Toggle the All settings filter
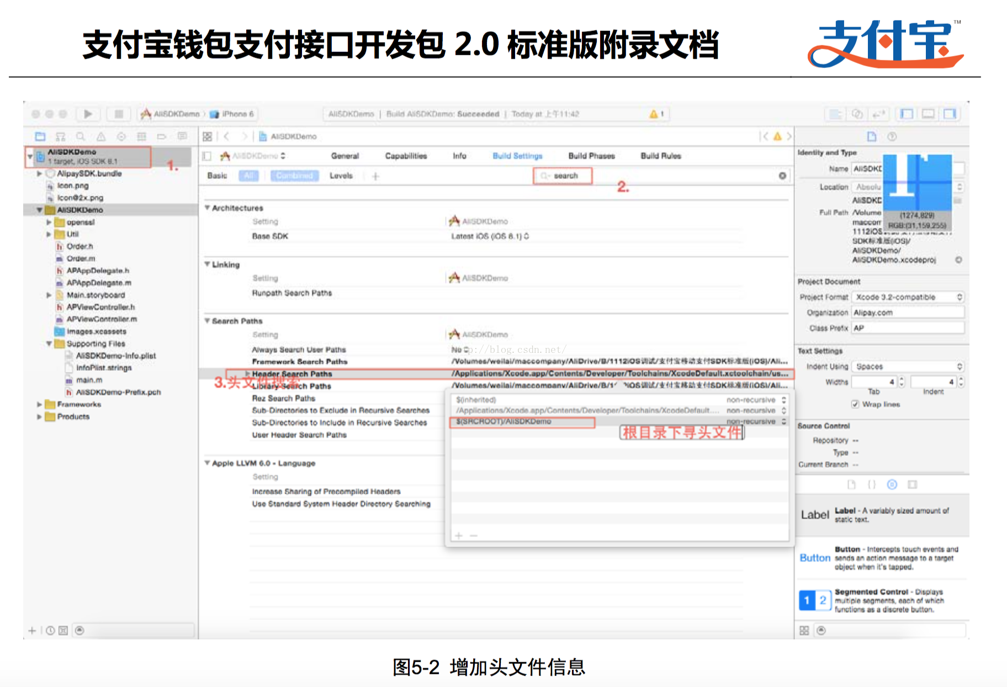The height and width of the screenshot is (687, 1007). (248, 176)
